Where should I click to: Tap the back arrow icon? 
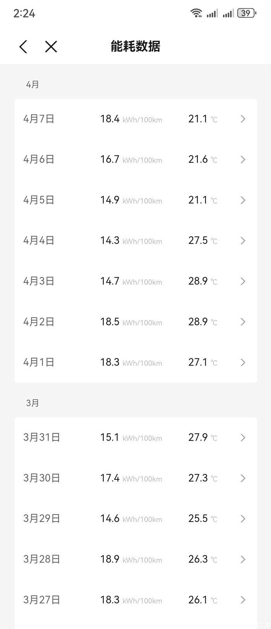pyautogui.click(x=23, y=47)
